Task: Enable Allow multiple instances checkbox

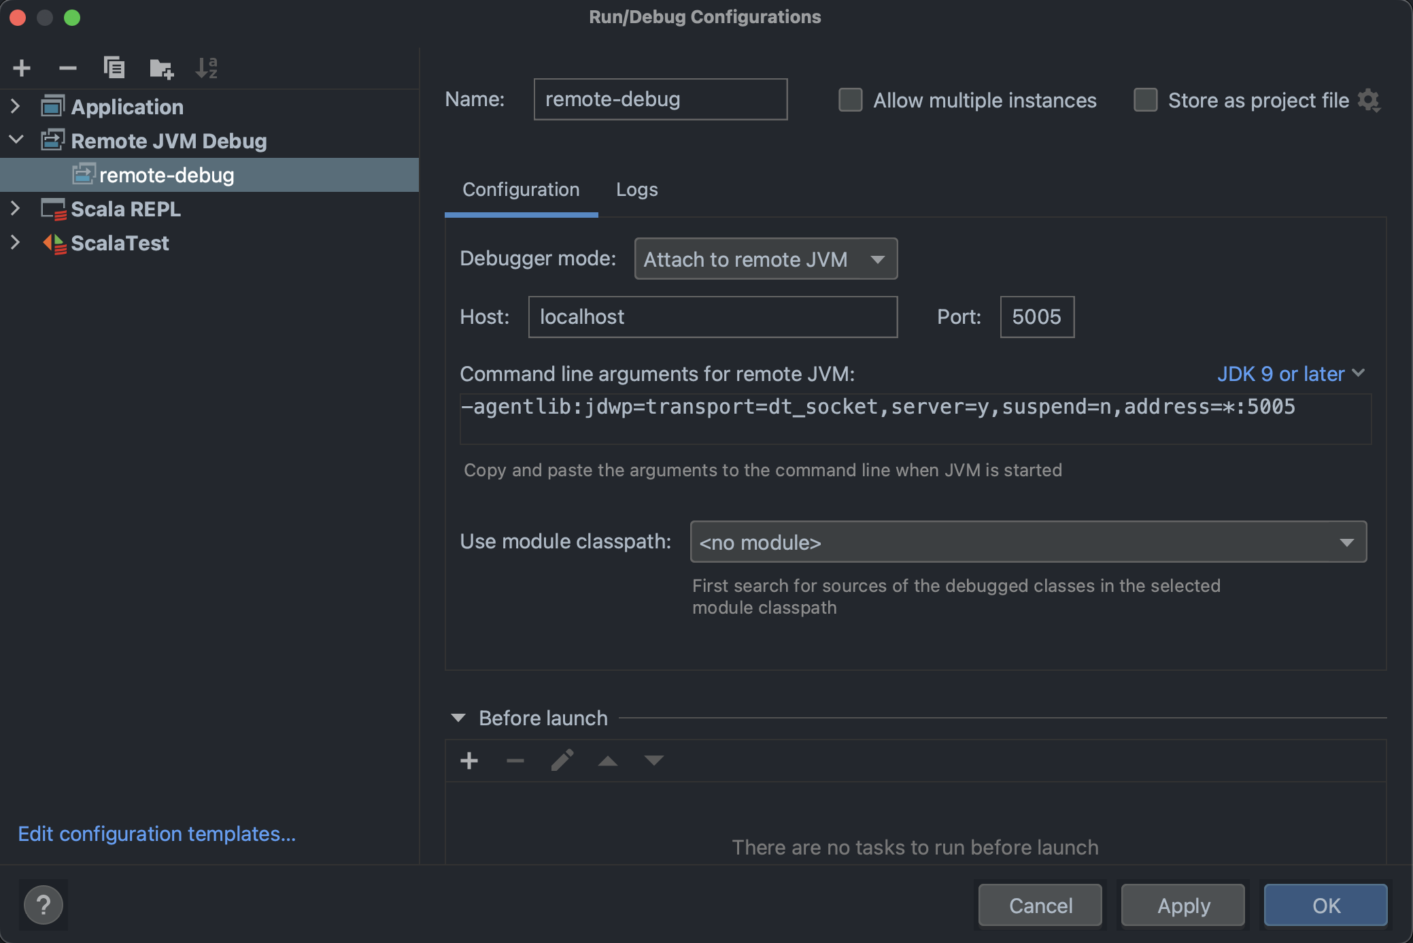Action: (x=851, y=100)
